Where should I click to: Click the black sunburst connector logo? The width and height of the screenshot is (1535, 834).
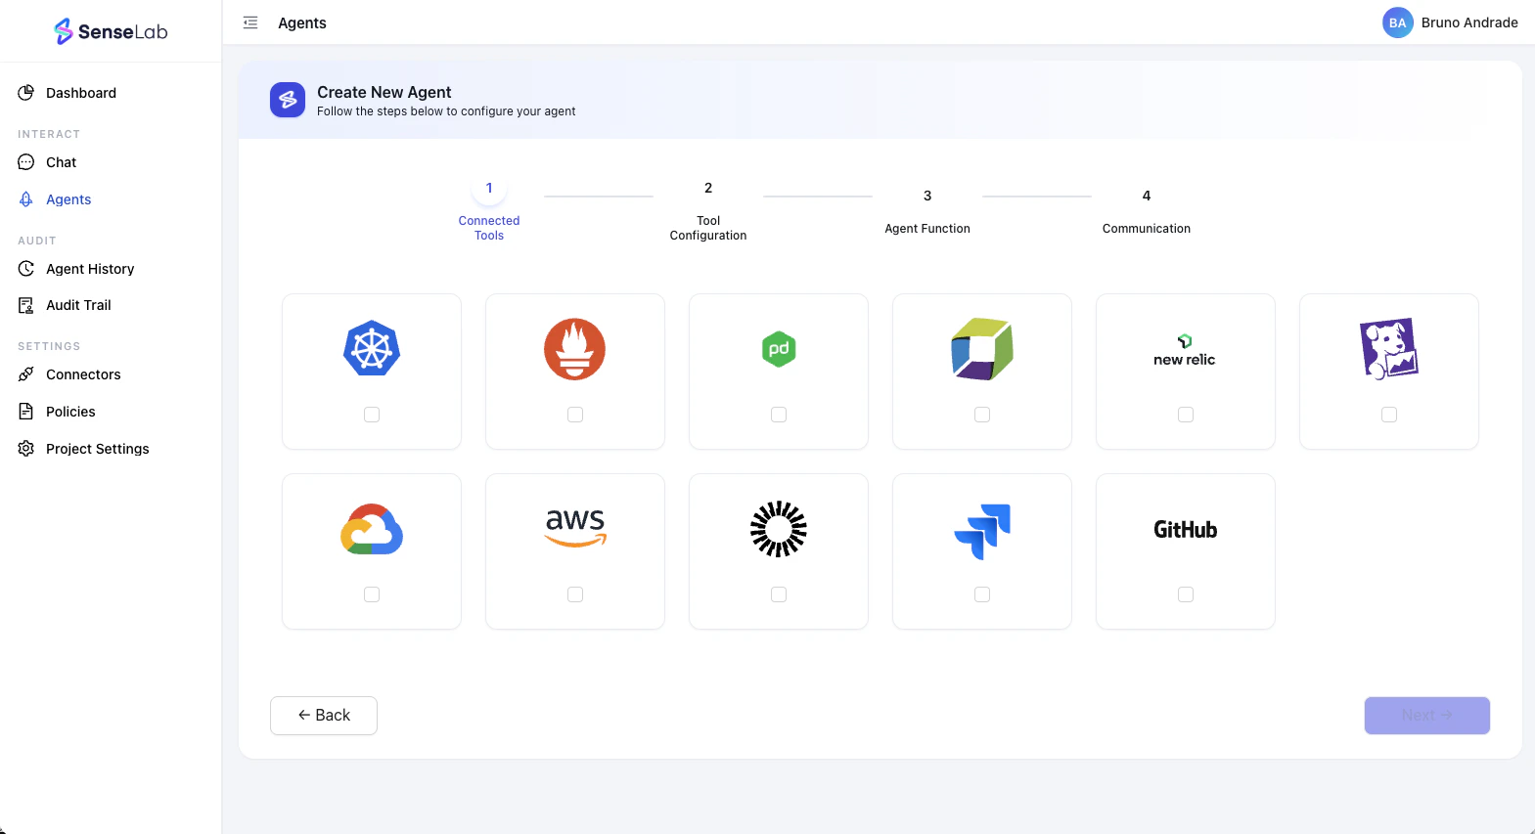point(779,529)
